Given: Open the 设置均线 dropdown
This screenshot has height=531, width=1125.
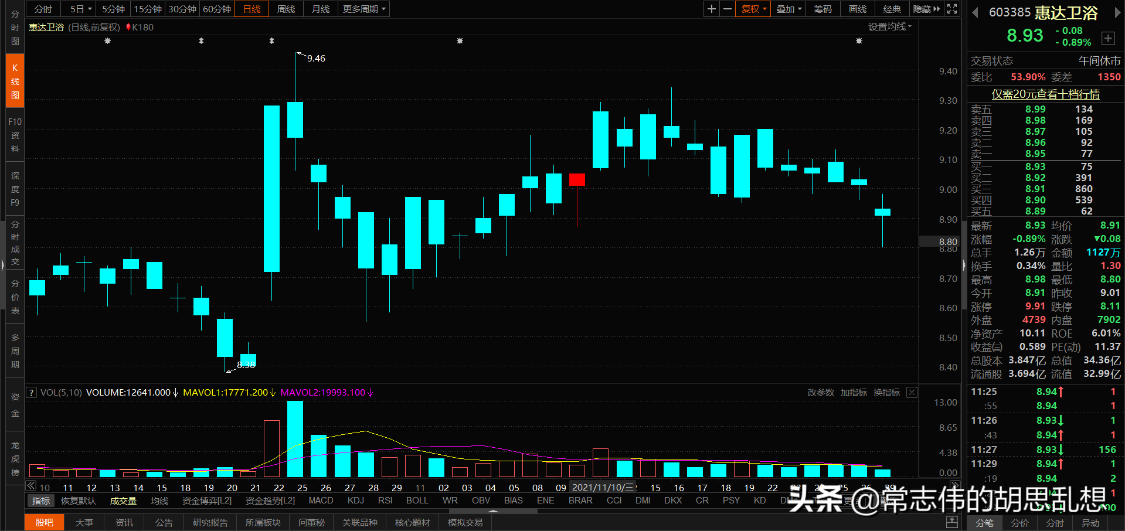Looking at the screenshot, I should pyautogui.click(x=889, y=26).
